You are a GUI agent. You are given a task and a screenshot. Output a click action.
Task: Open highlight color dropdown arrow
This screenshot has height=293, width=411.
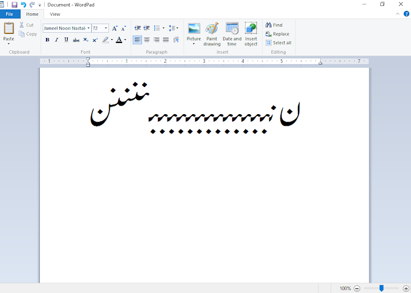coord(112,40)
